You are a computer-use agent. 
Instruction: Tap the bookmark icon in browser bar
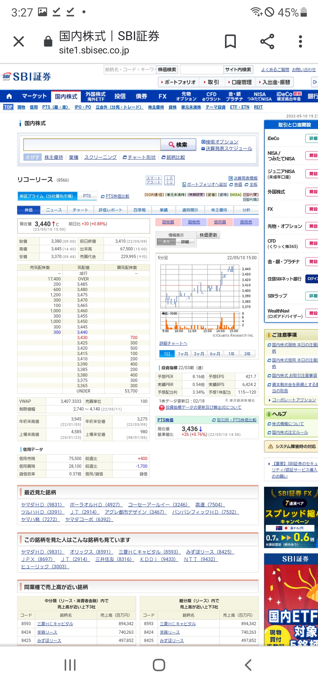click(x=230, y=41)
